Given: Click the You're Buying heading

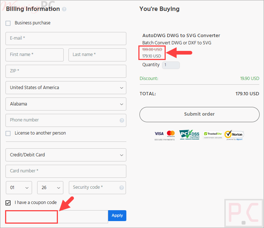Looking at the screenshot, I should point(159,9).
